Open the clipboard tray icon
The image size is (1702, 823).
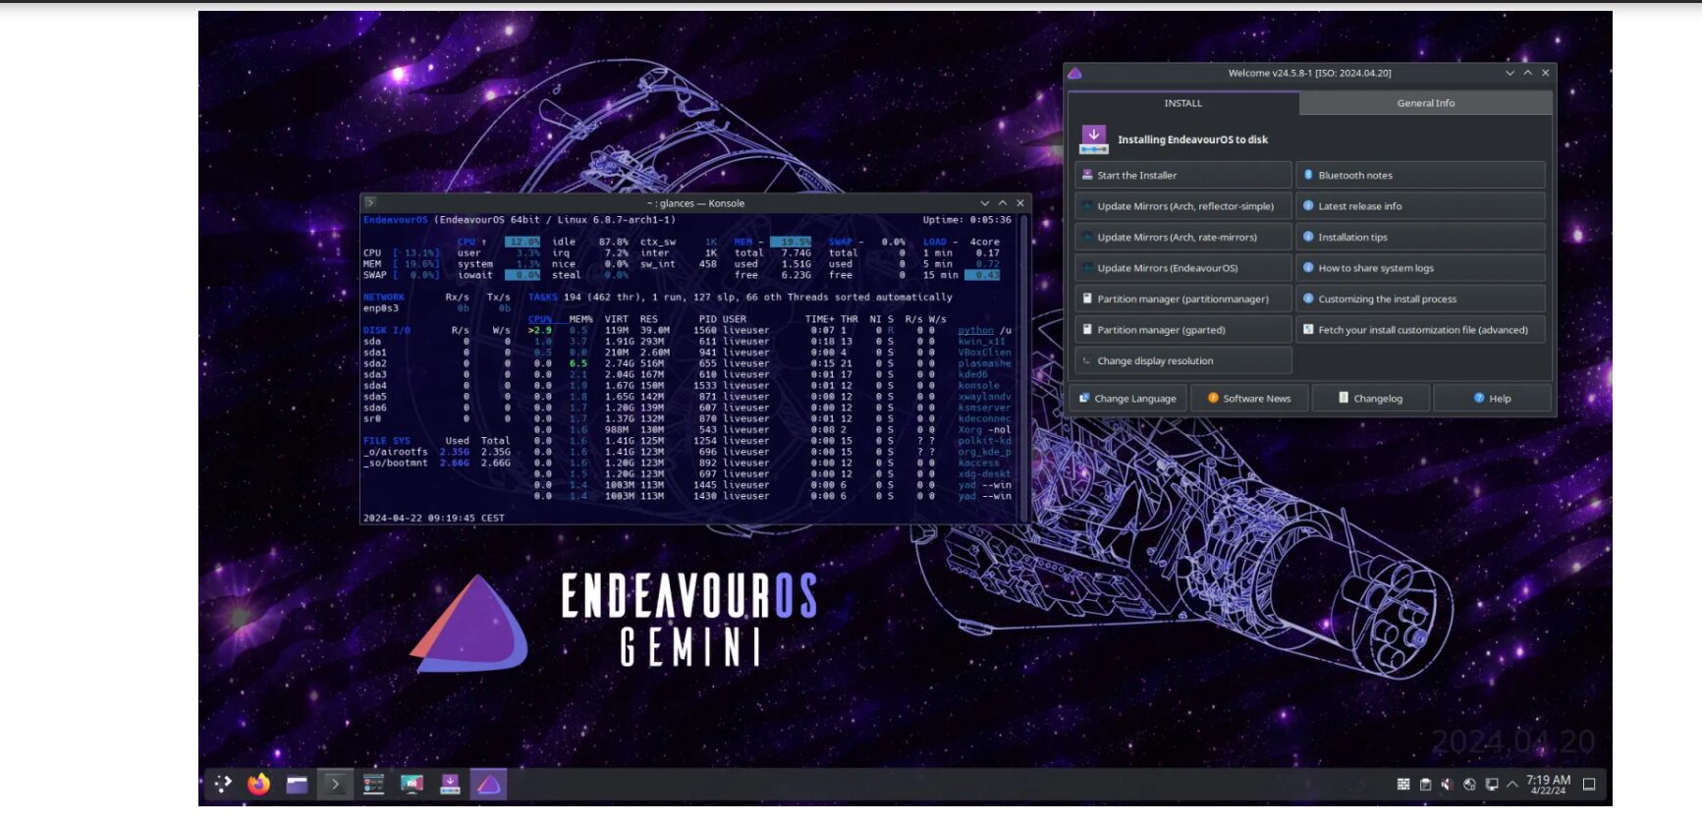point(1425,784)
